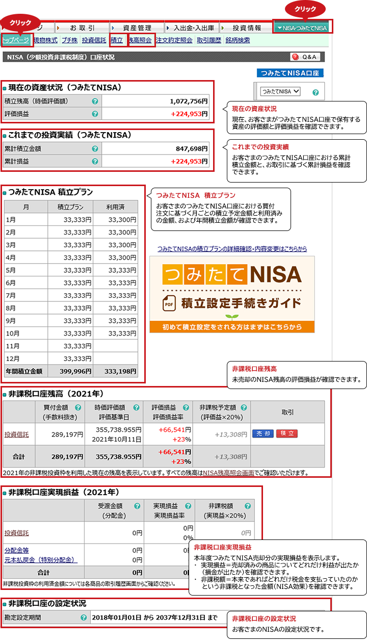Select the 399,996円 annual plan total
Image resolution: width=367 pixels, height=644 pixels.
click(76, 371)
